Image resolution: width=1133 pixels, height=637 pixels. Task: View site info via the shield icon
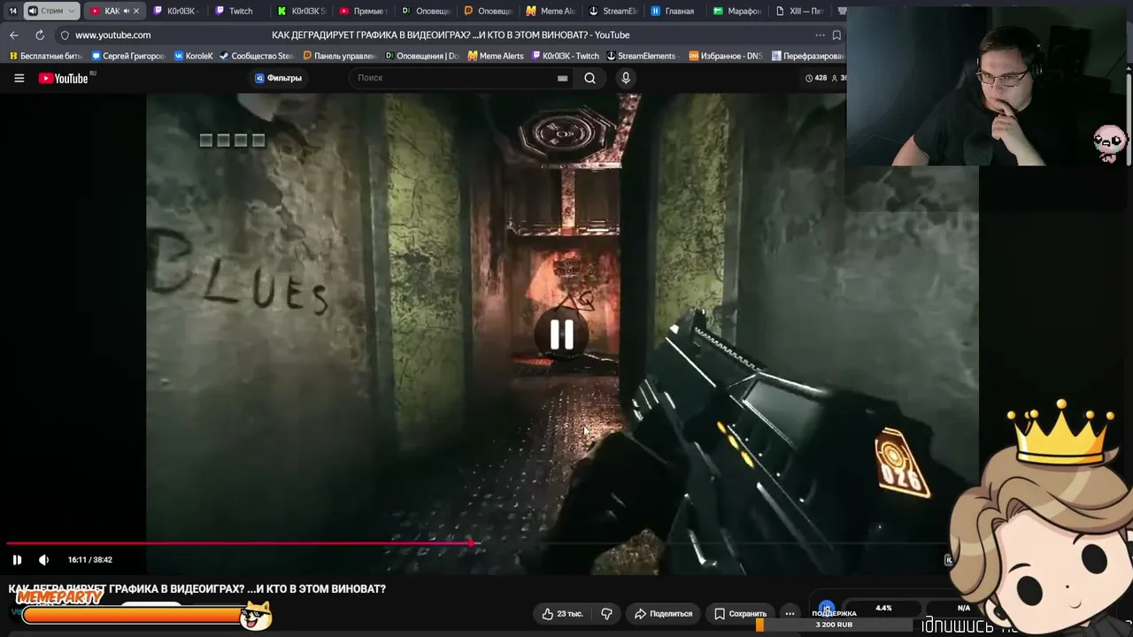(x=65, y=35)
